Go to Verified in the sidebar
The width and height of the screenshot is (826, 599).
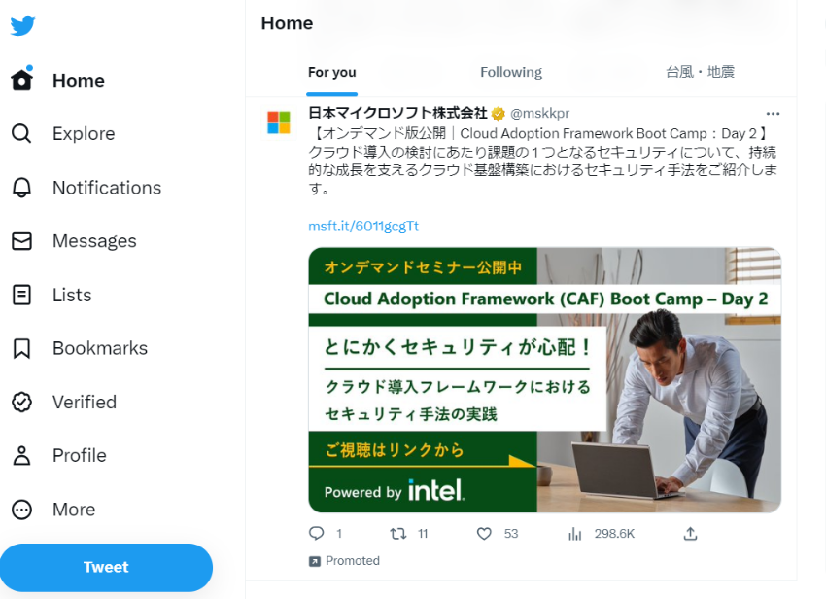[64, 402]
